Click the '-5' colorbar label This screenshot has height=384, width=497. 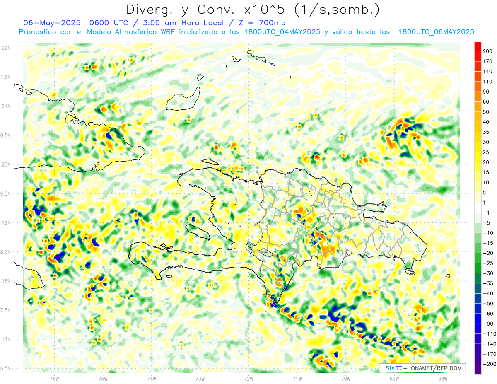(487, 223)
